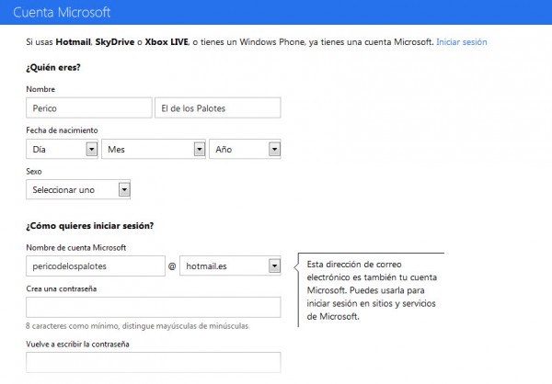
Task: Click the ¿Quién eres? heading
Action: click(53, 67)
